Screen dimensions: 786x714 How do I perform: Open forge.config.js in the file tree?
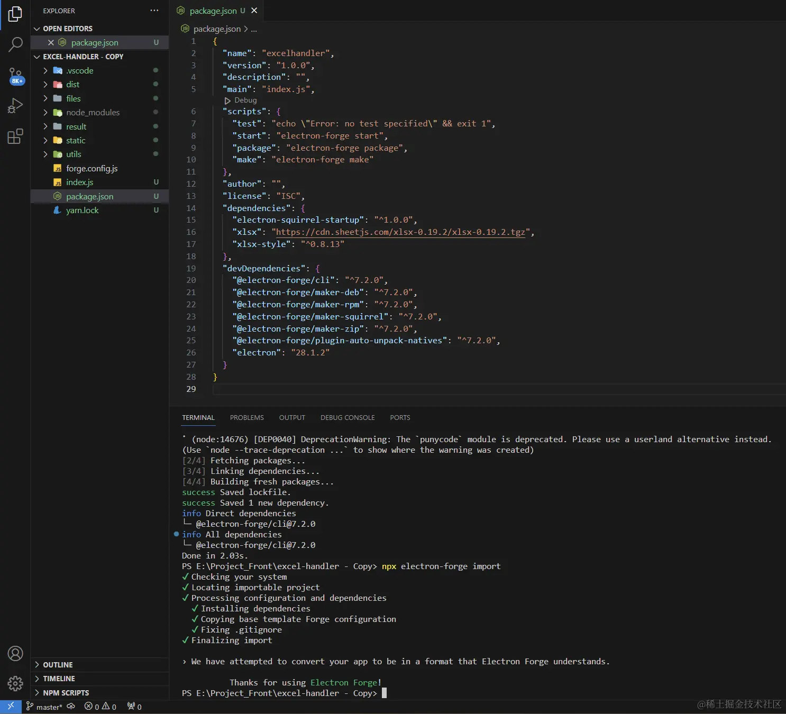coord(100,168)
